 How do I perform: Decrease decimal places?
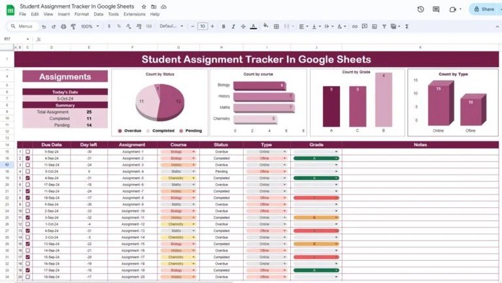coord(128,26)
